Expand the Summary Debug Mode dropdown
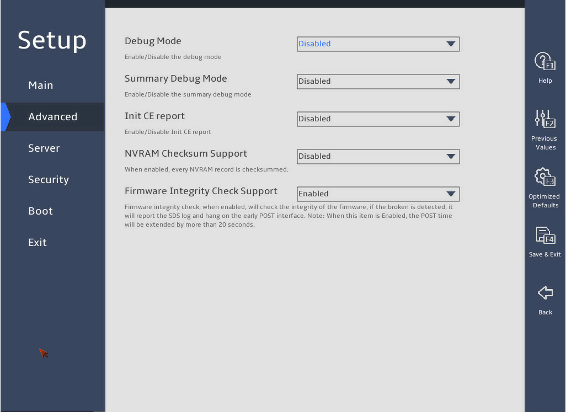Viewport: 566px width, 412px height. pyautogui.click(x=378, y=82)
